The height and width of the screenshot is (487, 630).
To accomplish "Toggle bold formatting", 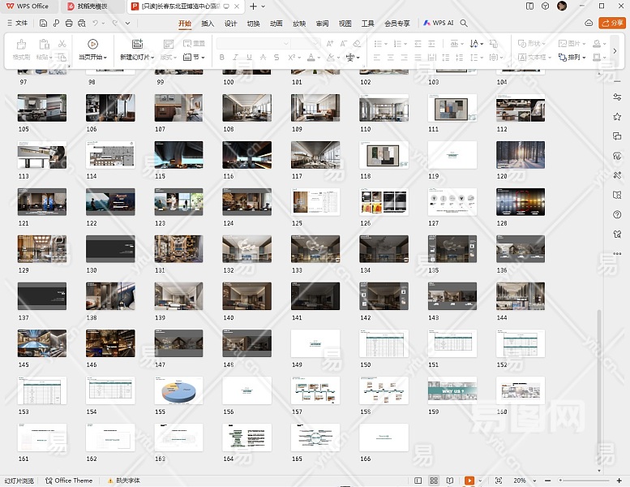I will pos(221,58).
